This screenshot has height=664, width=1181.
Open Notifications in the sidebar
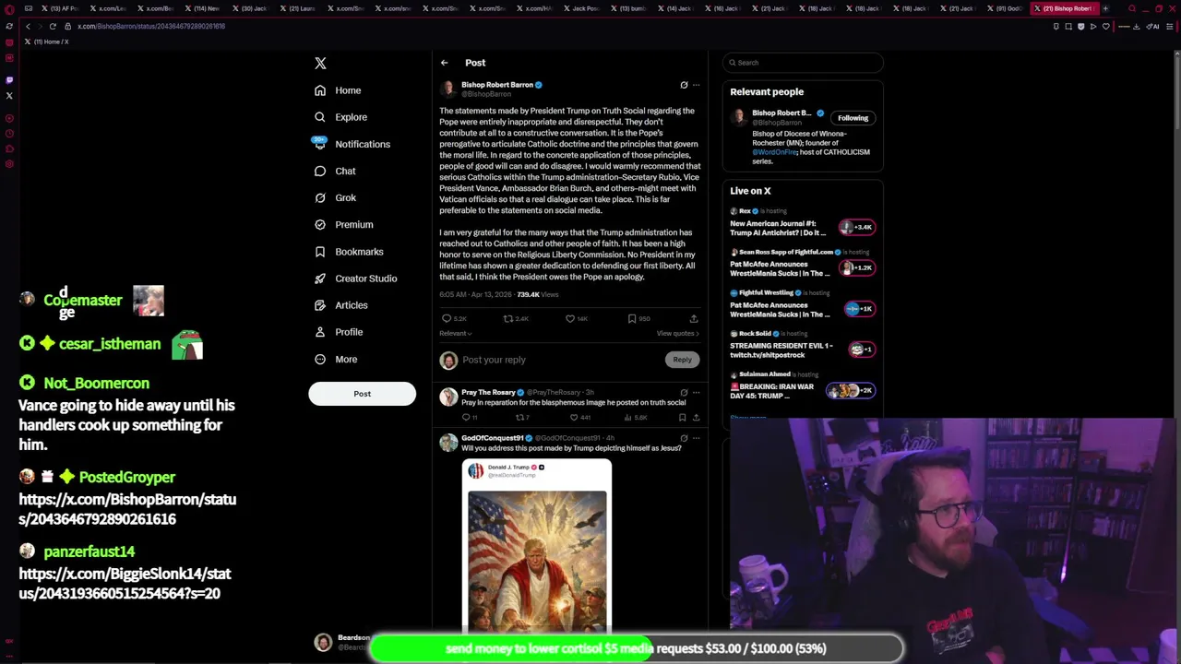click(x=352, y=144)
